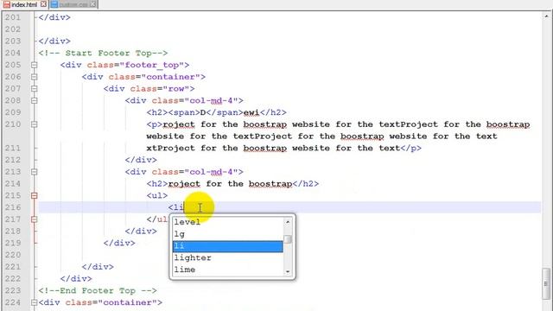
Task: Collapse the ul fold marker on line 215
Action: click(35, 195)
